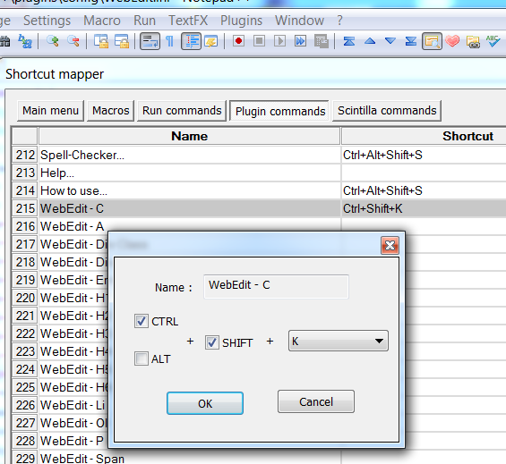Toggle Show All Characters pilcrow icon
This screenshot has height=464, width=506.
coord(170,41)
